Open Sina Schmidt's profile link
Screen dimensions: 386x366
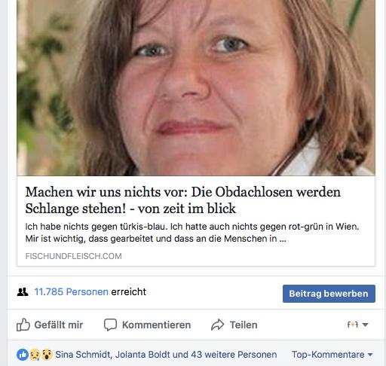(x=83, y=355)
